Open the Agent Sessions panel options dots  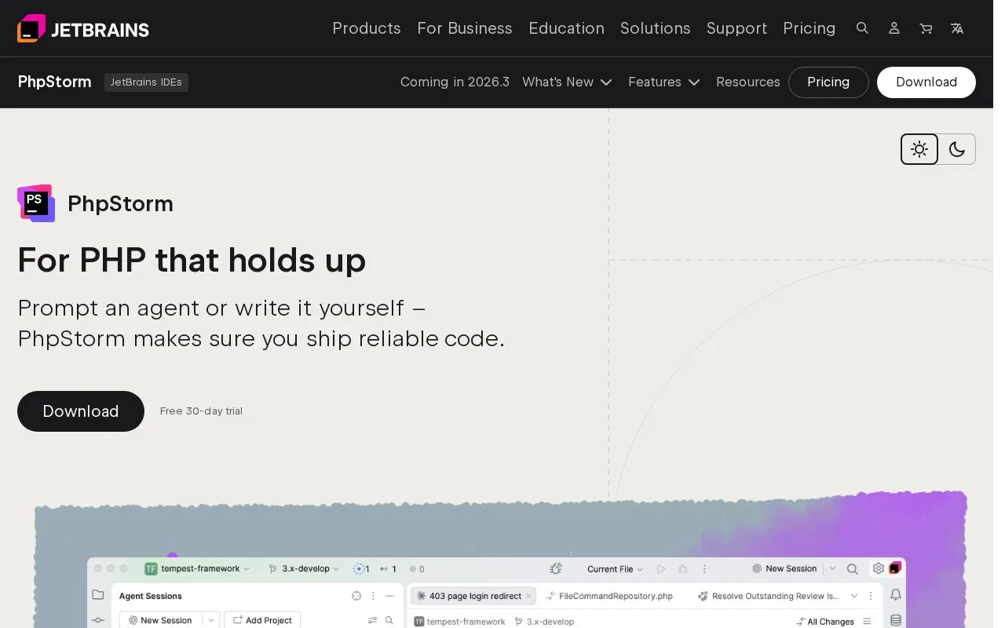[373, 596]
